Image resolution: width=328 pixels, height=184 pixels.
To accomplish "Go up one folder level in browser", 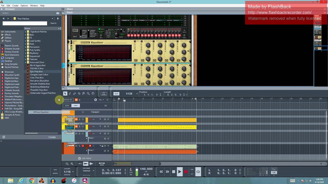I will [x=58, y=18].
